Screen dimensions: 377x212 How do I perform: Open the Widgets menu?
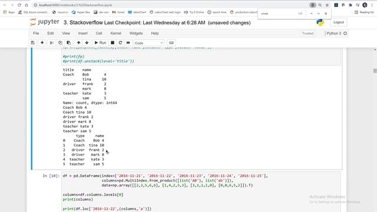tap(136, 34)
